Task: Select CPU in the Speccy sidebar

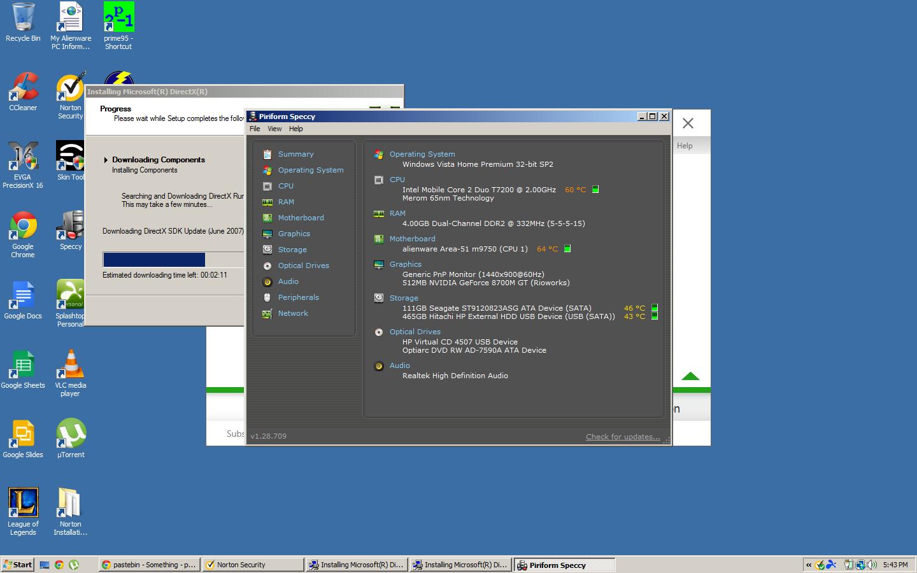Action: (285, 186)
